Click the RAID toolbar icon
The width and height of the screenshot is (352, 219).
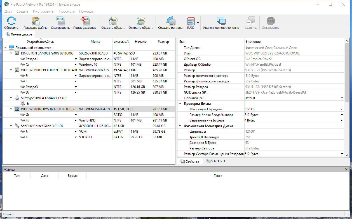pyautogui.click(x=191, y=21)
